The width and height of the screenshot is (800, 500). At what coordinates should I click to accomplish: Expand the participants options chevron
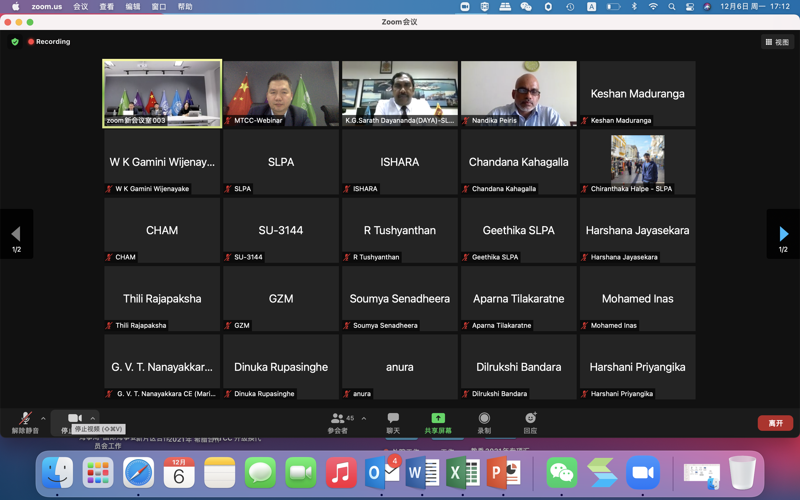coord(364,418)
